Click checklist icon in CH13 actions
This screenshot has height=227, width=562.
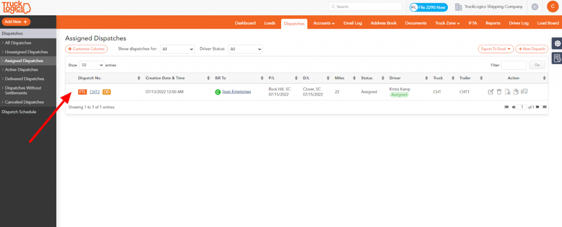[x=524, y=92]
